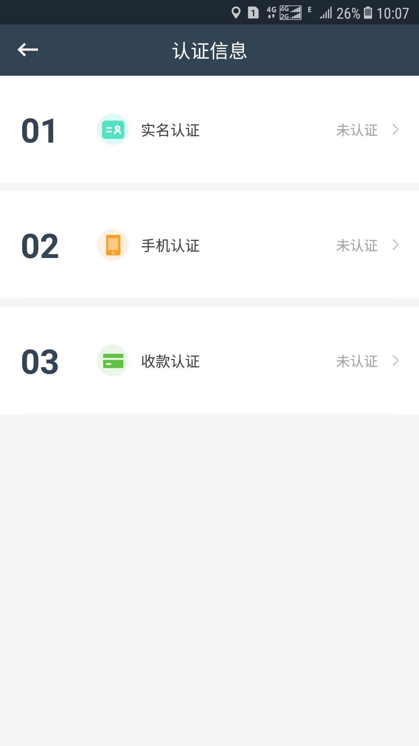
Task: Tap the 认证信息 page title
Action: tap(209, 51)
